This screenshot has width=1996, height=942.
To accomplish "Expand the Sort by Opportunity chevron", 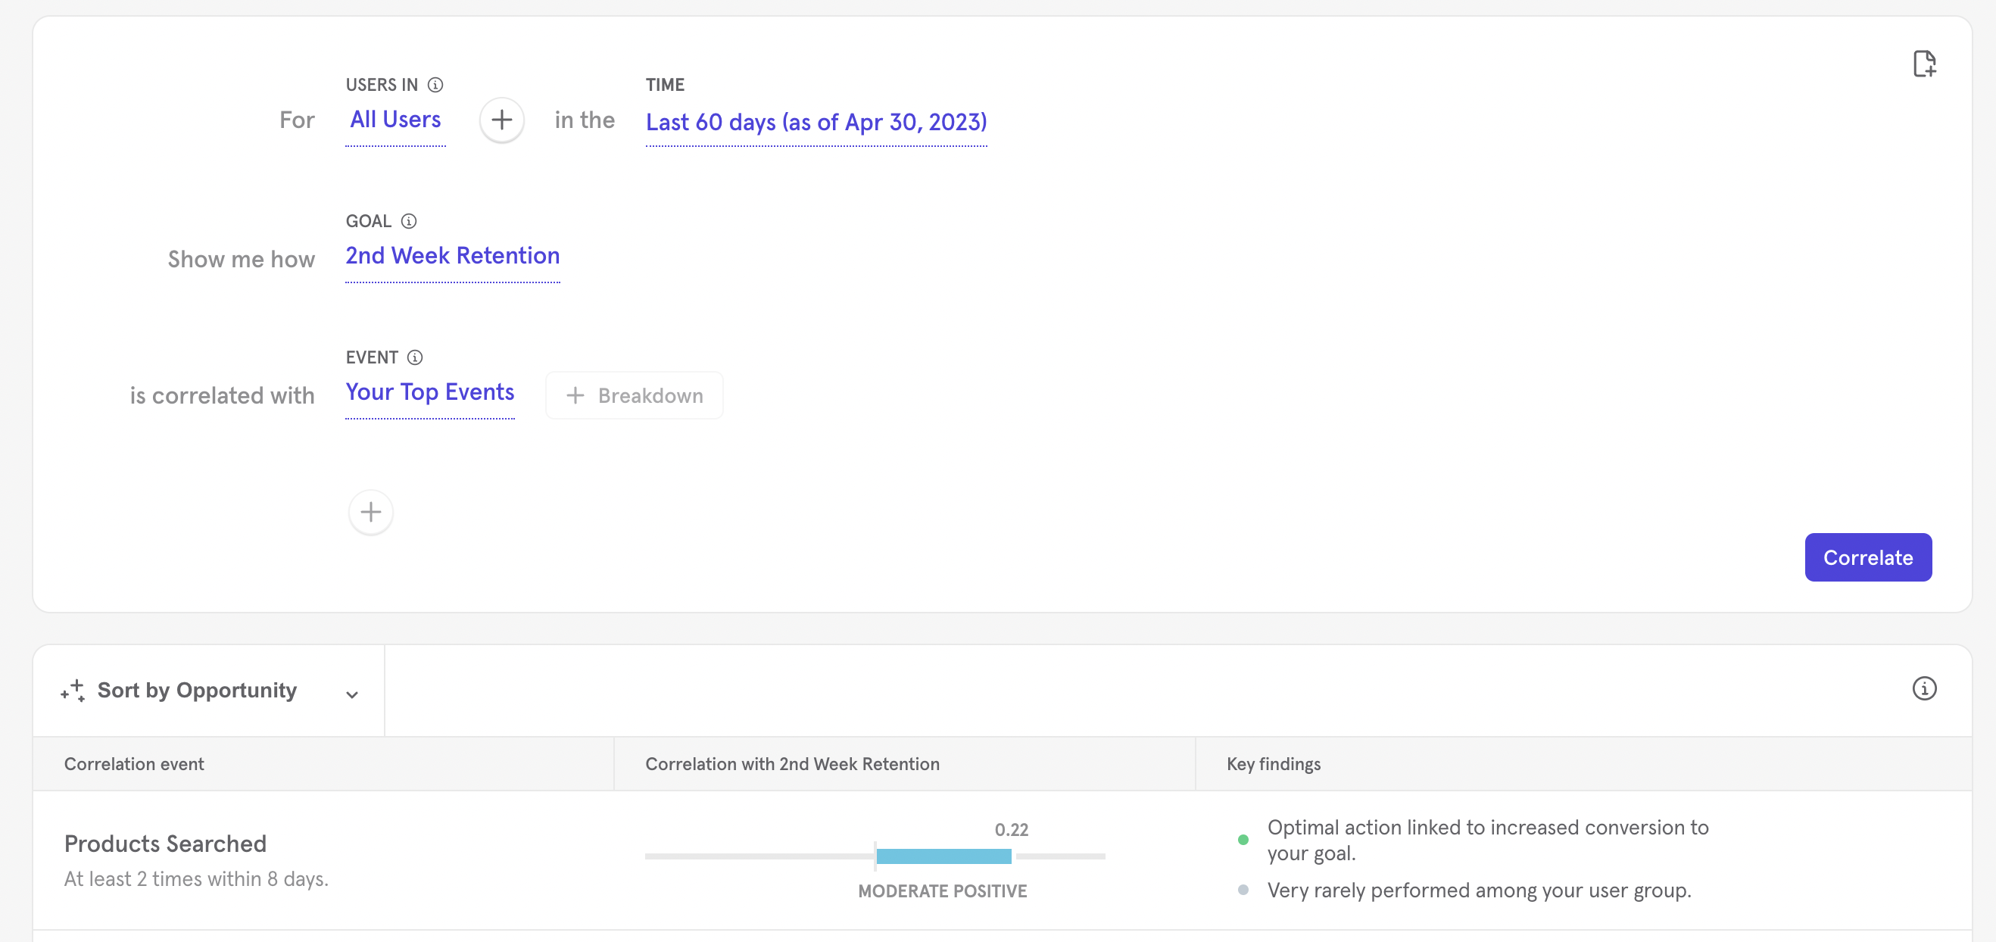I will (x=352, y=694).
